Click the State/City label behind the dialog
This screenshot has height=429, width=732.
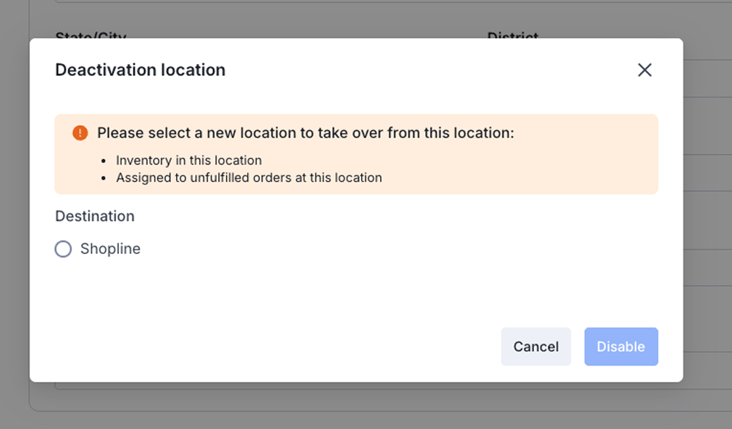90,34
